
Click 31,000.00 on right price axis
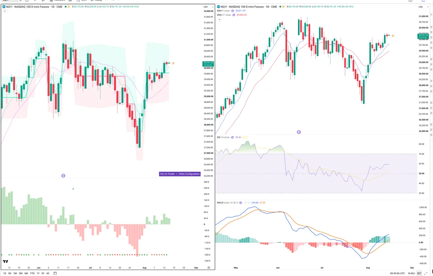[423, 16]
